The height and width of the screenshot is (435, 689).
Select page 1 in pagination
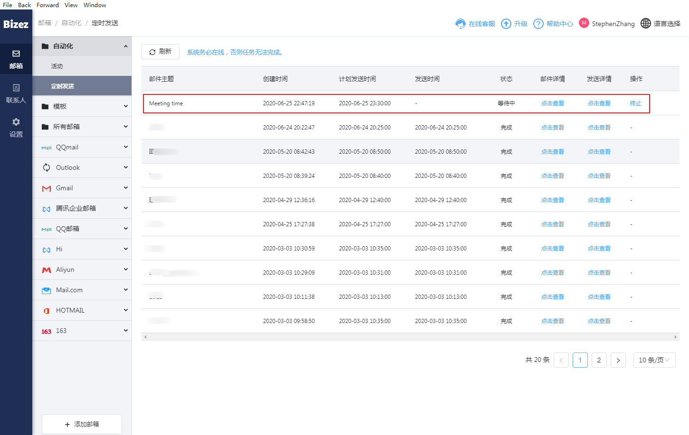tap(580, 360)
